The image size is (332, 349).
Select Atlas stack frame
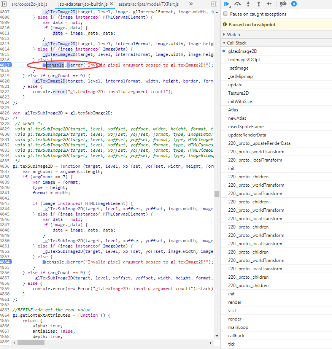click(x=276, y=110)
